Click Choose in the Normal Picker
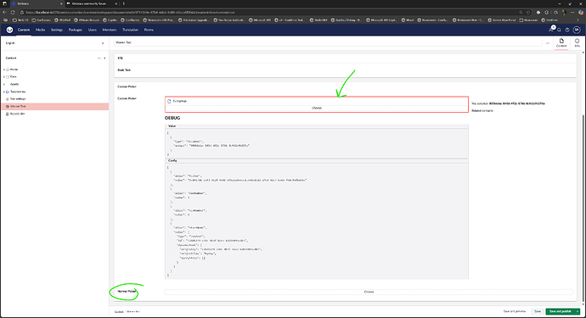This screenshot has height=318, width=586. (x=369, y=292)
